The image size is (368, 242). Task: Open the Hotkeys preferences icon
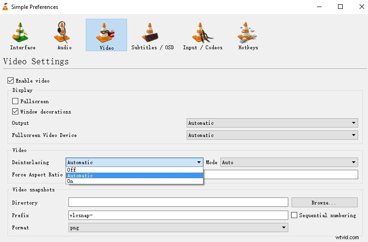pyautogui.click(x=248, y=35)
